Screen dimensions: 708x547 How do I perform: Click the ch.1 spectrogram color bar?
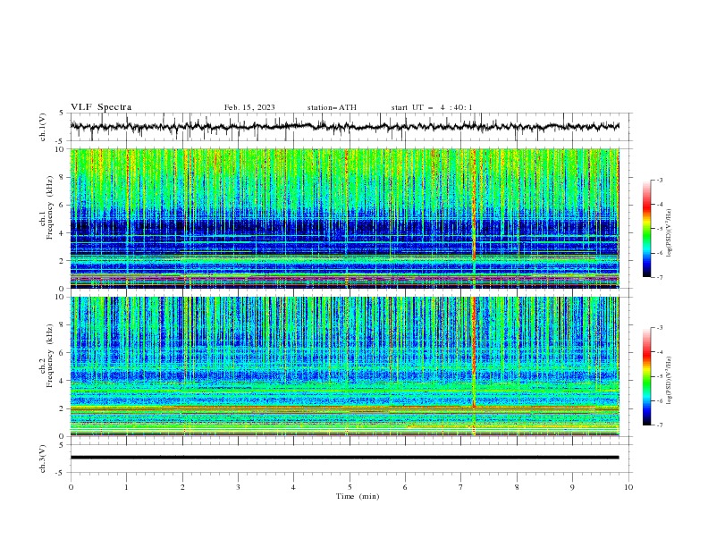(647, 229)
